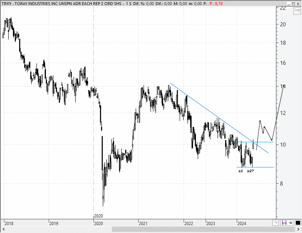This screenshot has height=233, width=302.
Task: Close the TRYIY chart window
Action: coord(298,4)
